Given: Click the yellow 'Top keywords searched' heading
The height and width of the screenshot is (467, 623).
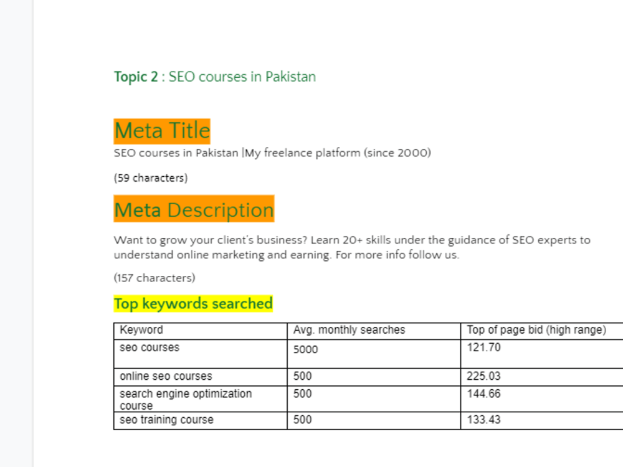Looking at the screenshot, I should pos(193,304).
